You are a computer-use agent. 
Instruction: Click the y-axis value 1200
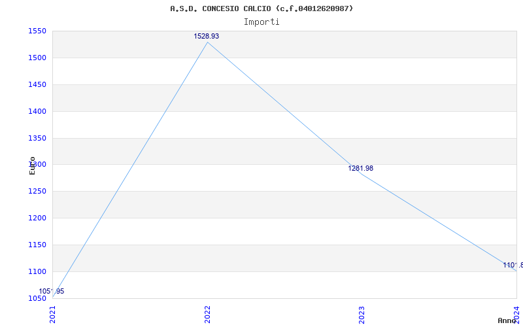pyautogui.click(x=37, y=218)
